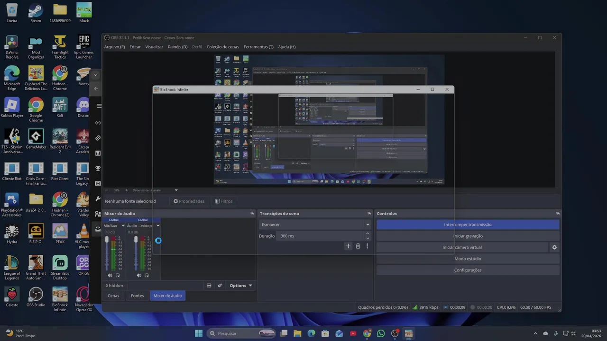Open advanced audio properties gears icon
Screen dimensions: 607x341
(x=220, y=286)
